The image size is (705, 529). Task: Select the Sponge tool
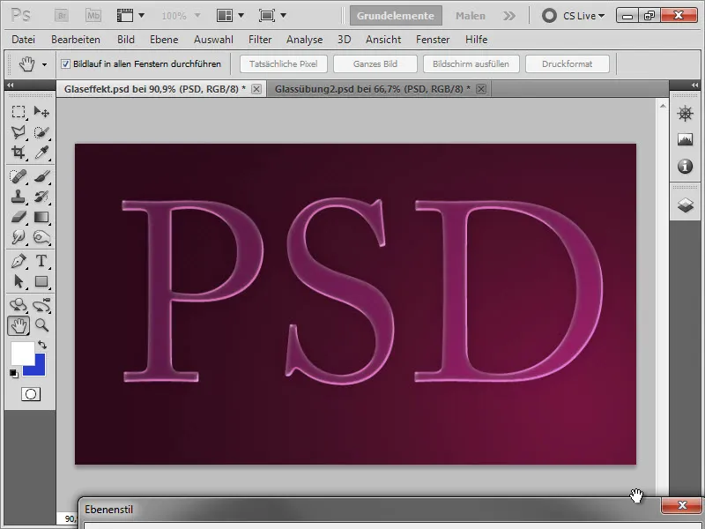click(x=41, y=237)
